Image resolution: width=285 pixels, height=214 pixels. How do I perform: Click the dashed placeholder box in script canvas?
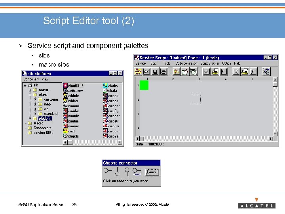coord(196,99)
